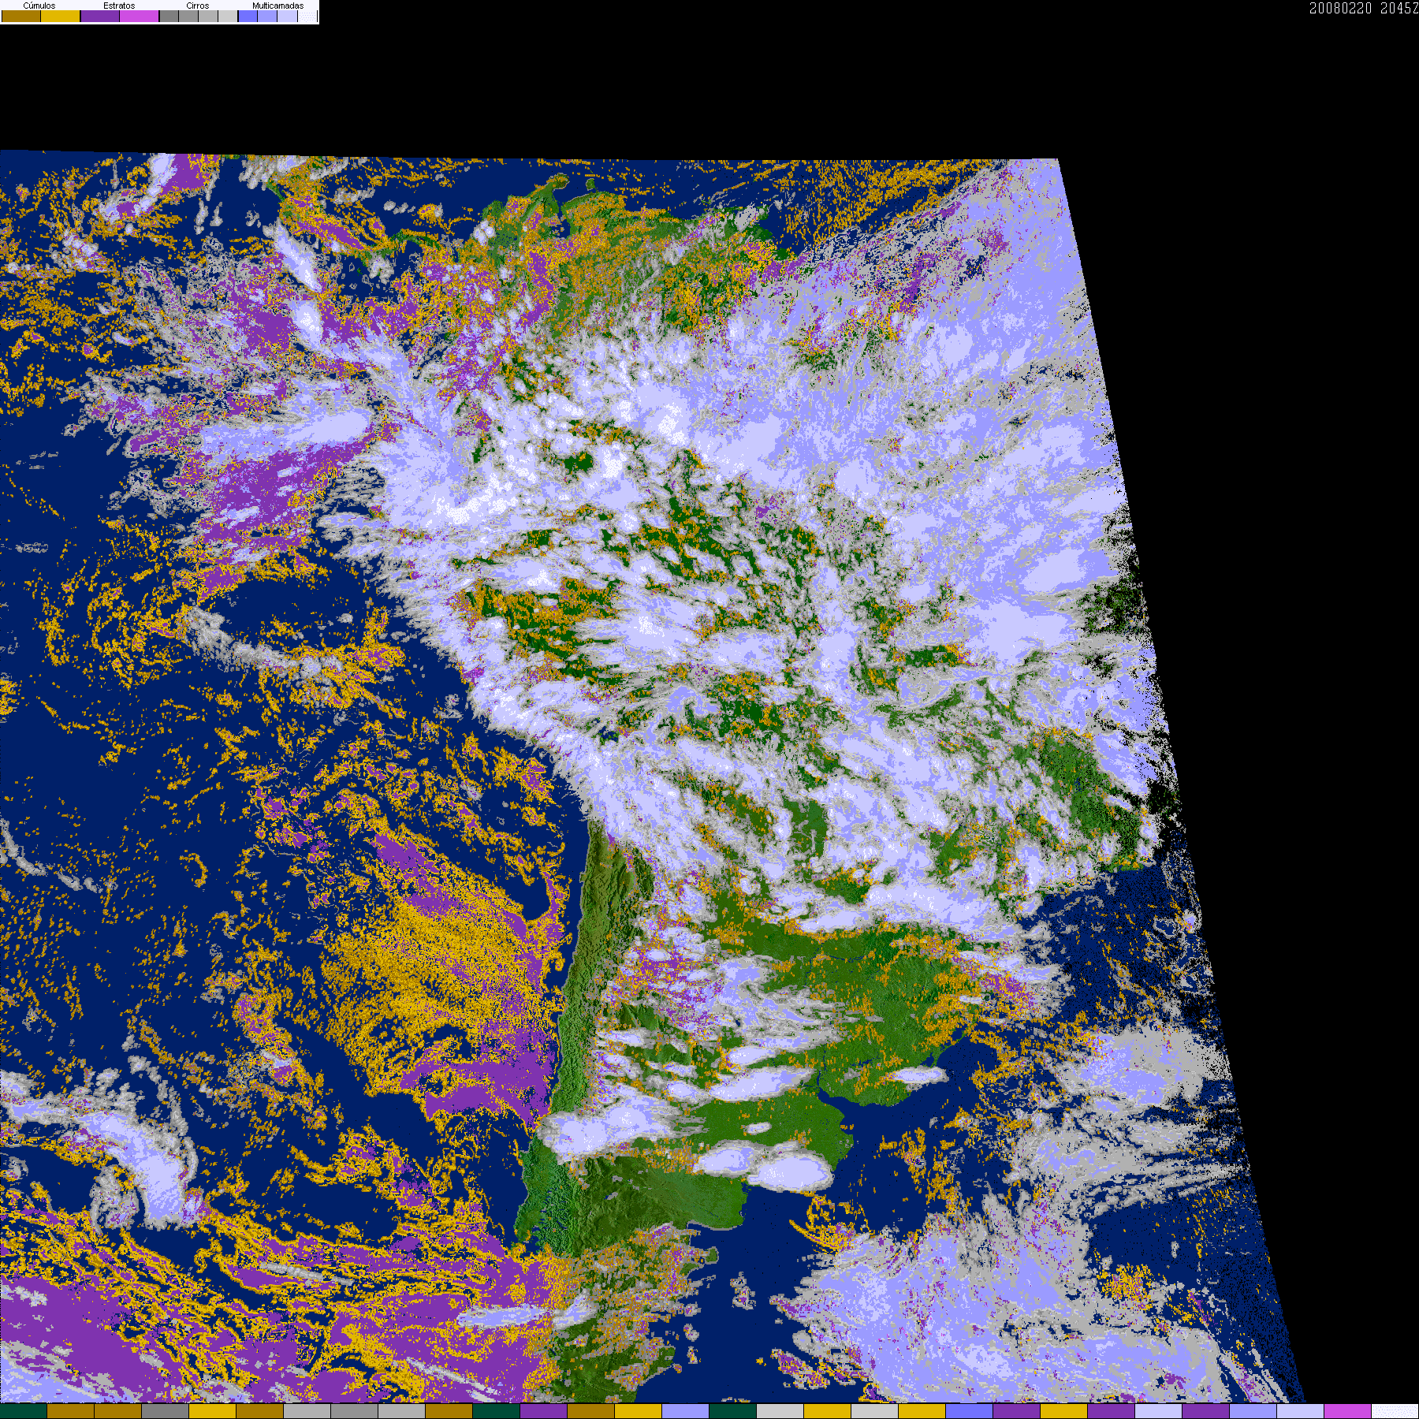The image size is (1419, 1419).
Task: Click the dotted white end segment of bottom strip
Action: point(1395,1411)
